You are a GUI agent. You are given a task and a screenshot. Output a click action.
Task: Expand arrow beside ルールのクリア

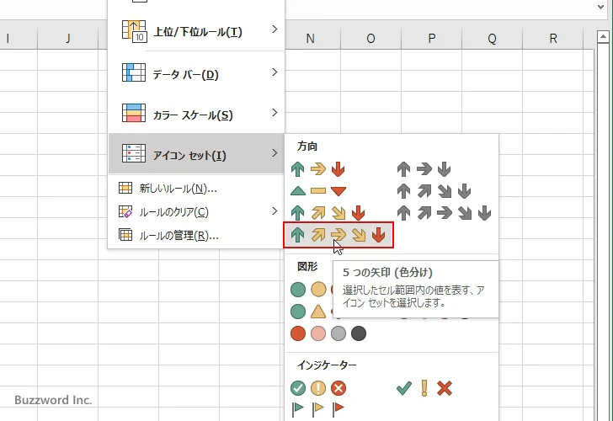(275, 211)
